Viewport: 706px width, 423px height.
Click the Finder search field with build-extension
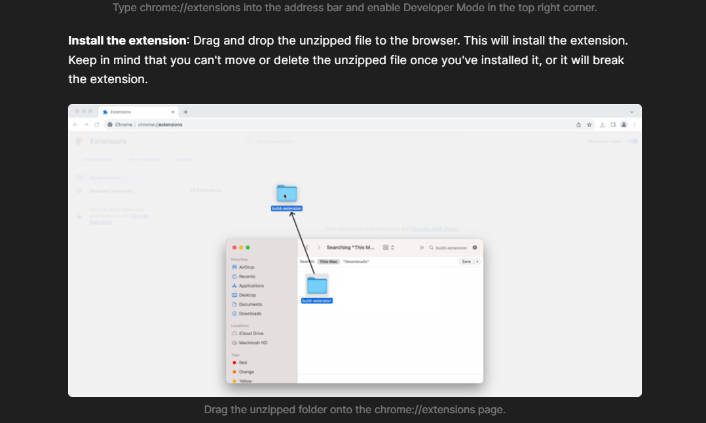[x=452, y=248]
